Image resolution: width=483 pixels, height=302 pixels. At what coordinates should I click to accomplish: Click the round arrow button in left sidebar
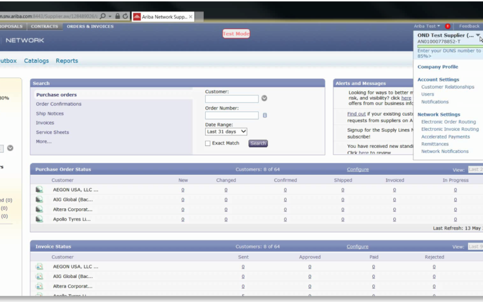[x=10, y=148]
